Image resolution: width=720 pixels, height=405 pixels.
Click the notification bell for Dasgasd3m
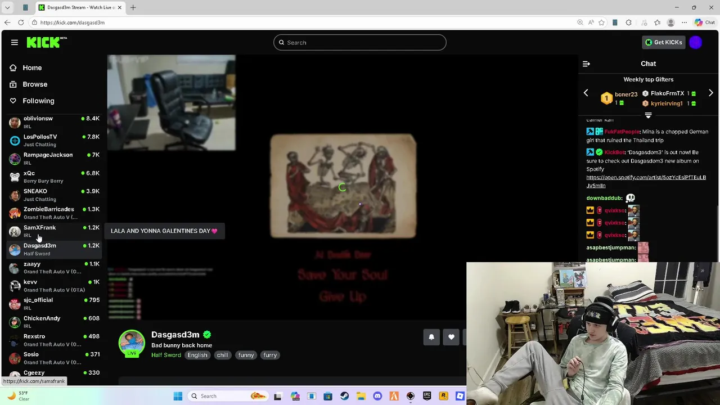(x=431, y=337)
